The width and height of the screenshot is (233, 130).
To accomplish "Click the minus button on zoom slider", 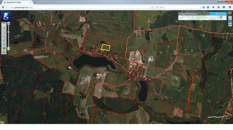I will click(x=8, y=49).
